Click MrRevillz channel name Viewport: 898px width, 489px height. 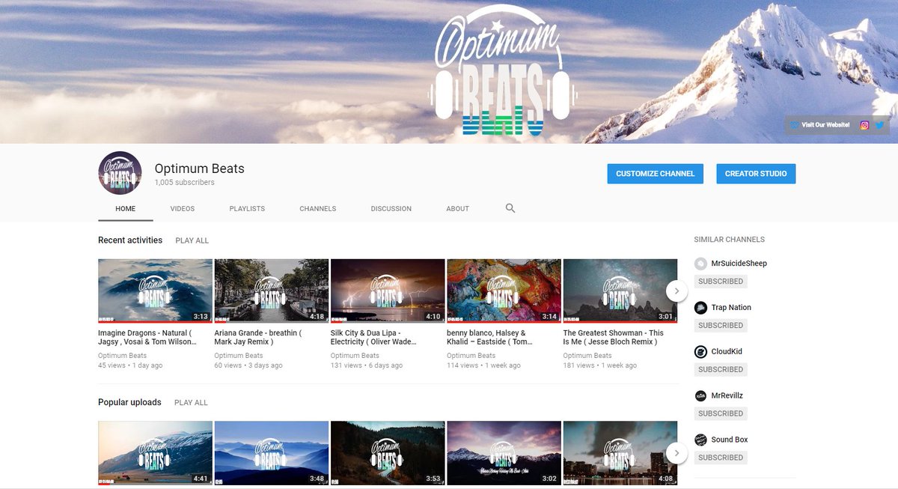click(x=727, y=395)
